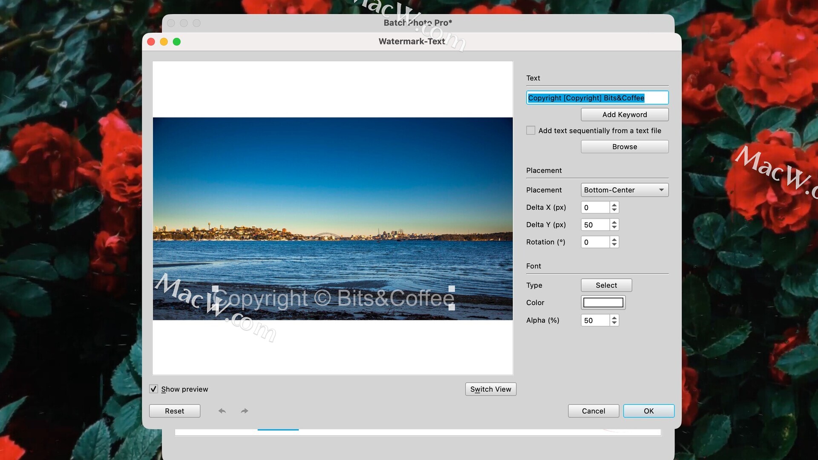The image size is (818, 460).
Task: Click the Add Keyword button
Action: pos(624,114)
